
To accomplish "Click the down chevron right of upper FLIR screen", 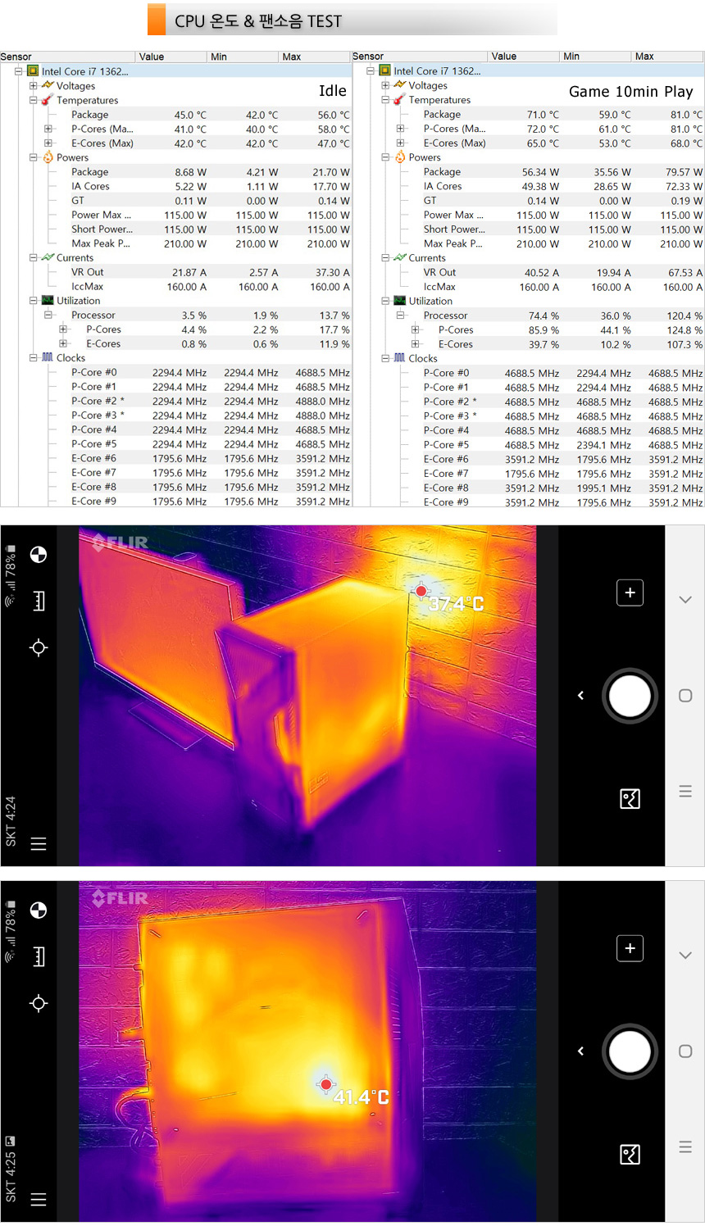I will click(x=685, y=600).
